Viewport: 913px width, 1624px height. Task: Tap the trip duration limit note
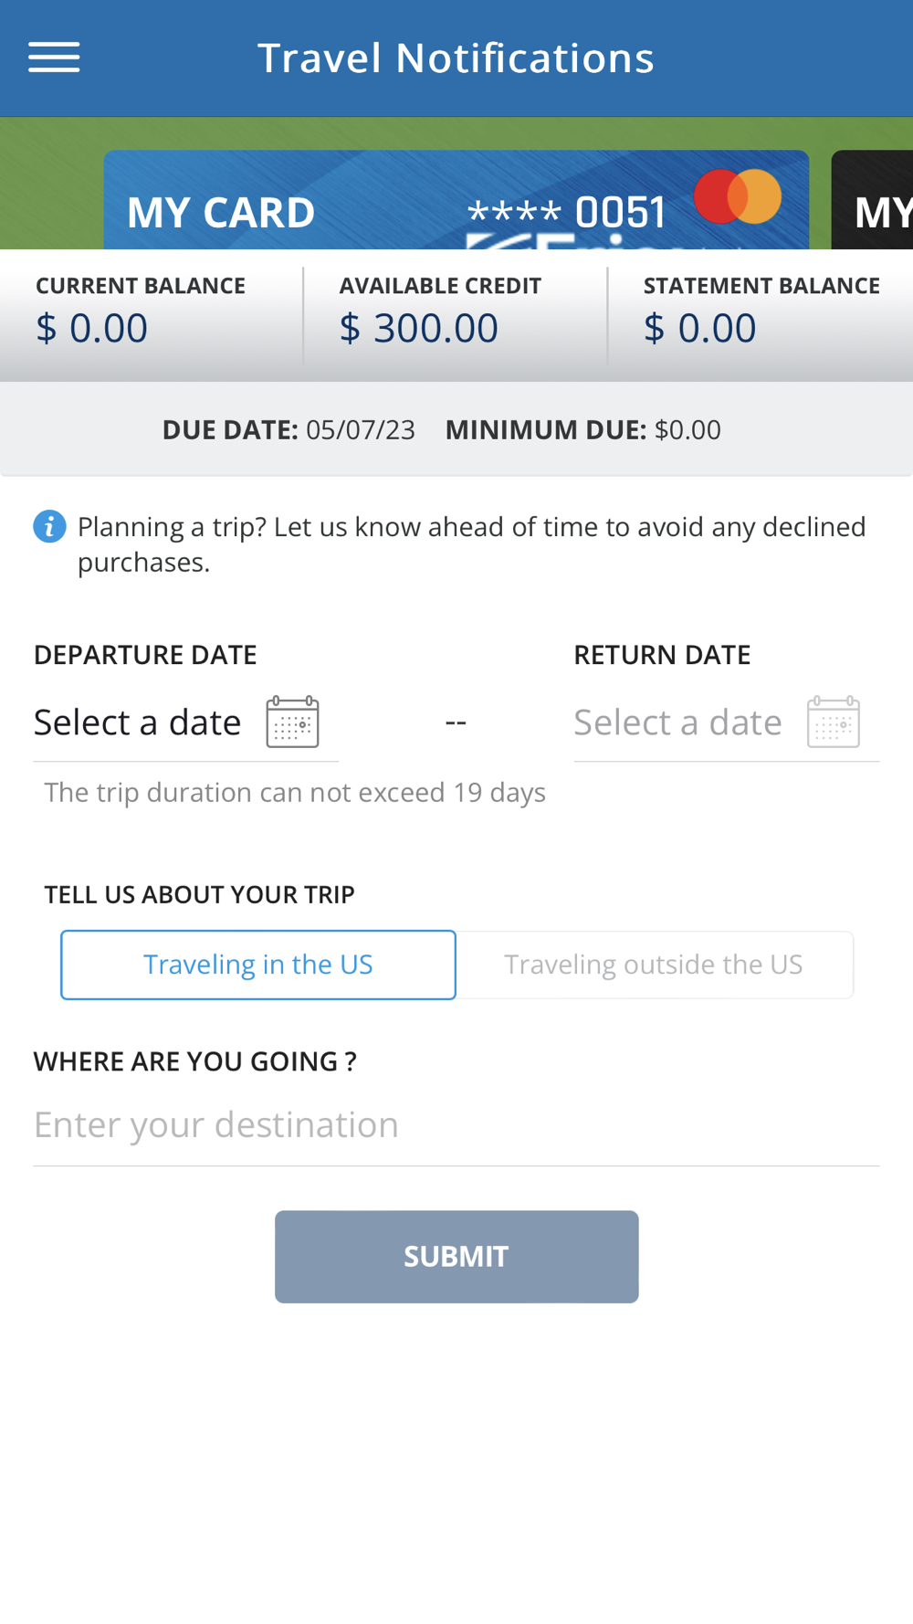[295, 792]
